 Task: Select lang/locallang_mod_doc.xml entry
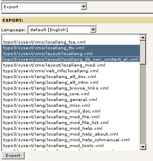click(71, 111)
